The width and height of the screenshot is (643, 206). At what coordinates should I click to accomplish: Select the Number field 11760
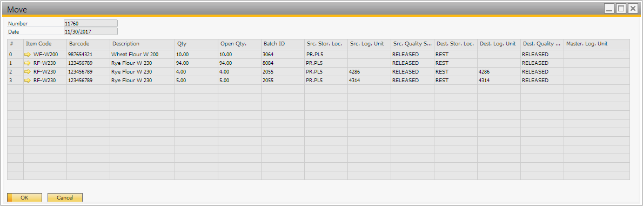click(x=91, y=23)
